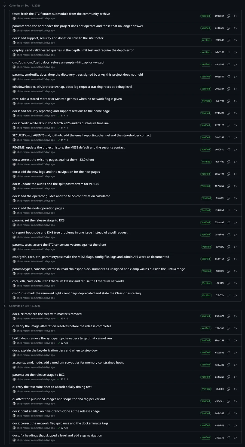Screen dimensions: 245x447
Task: Show Verified signature details for commit 28f66d3
Action: pos(206,40)
